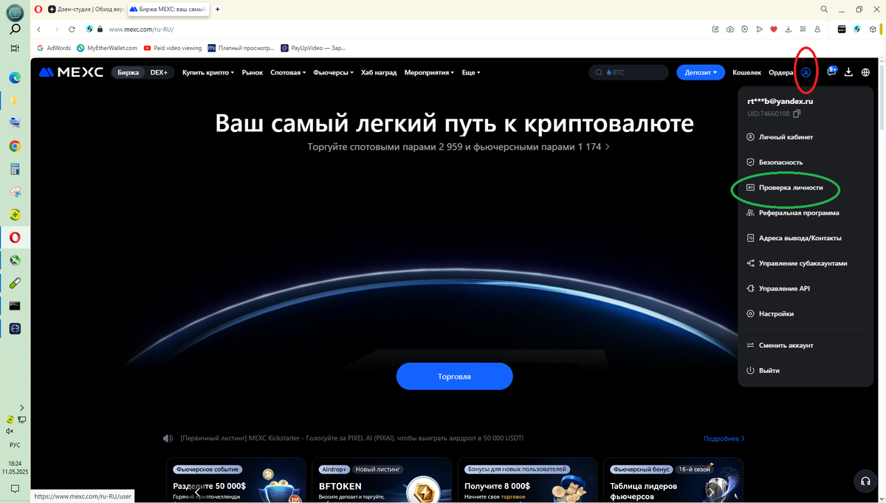The image size is (886, 503).
Task: Open Microsoft Edge from the taskbar
Action: click(15, 77)
